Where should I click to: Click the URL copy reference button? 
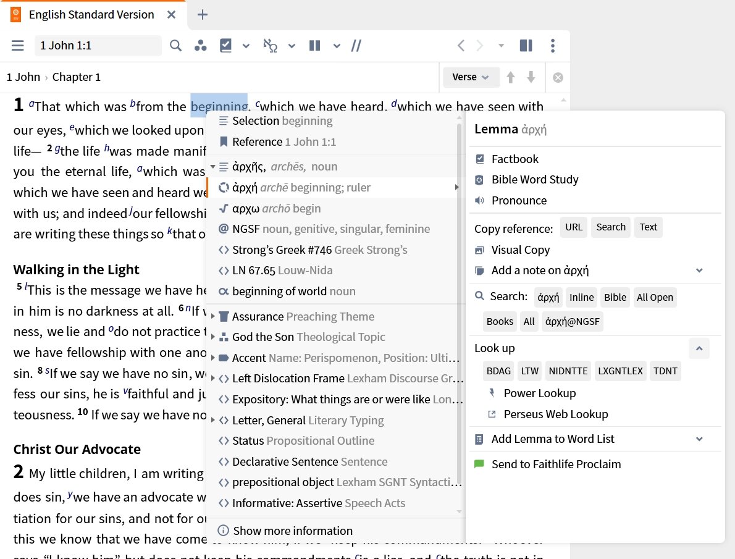573,227
